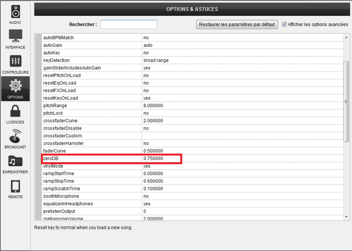Click rampStartTime value 0.000000
This screenshot has height=251, width=352.
tap(153, 173)
